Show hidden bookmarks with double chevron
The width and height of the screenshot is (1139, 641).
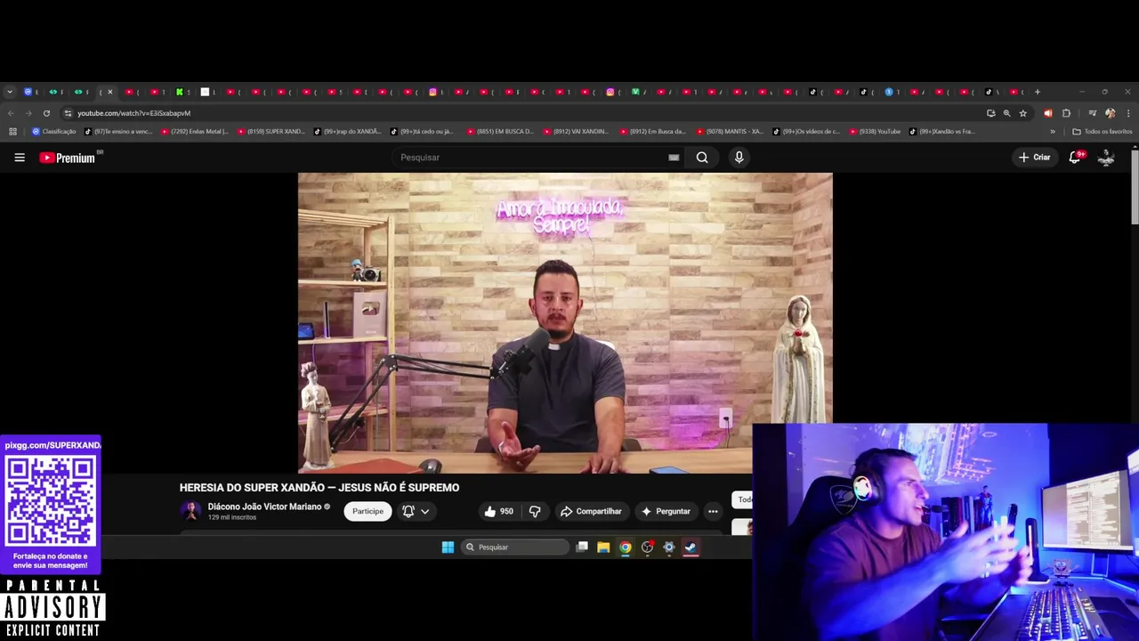click(x=1053, y=132)
